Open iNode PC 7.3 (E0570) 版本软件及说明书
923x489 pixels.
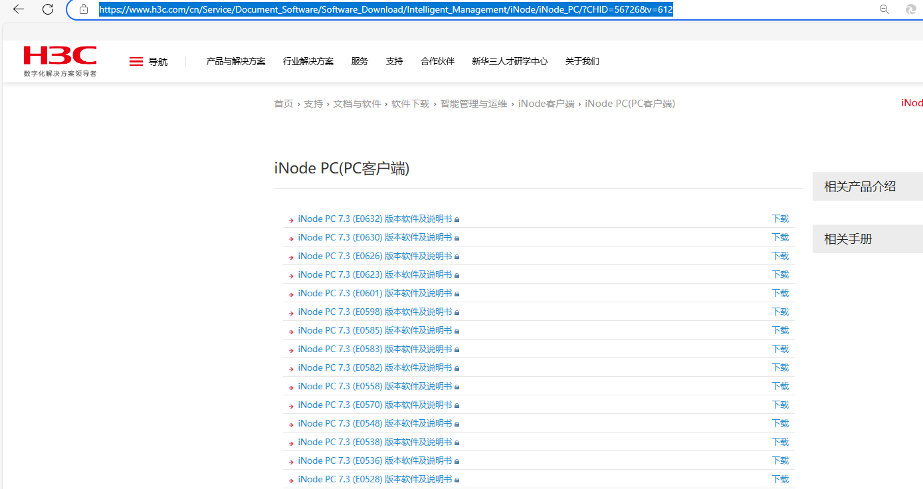click(375, 405)
